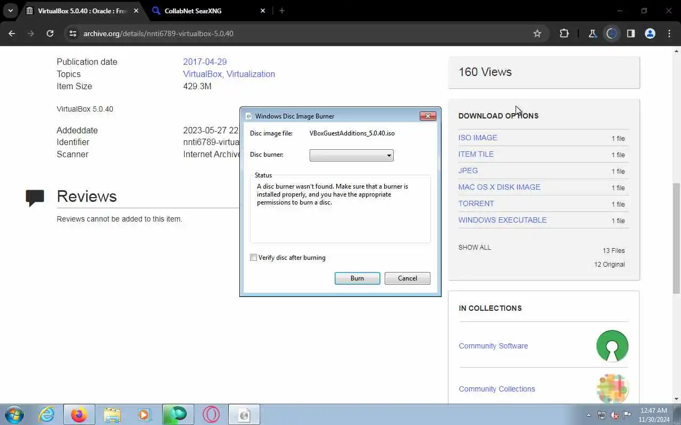Click the 429.3M item size value

(x=197, y=86)
